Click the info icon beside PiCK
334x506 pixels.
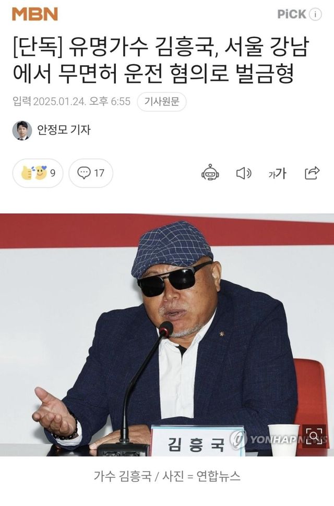click(315, 14)
